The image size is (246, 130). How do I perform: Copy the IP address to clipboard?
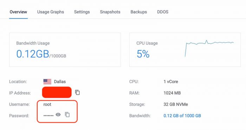(77, 92)
